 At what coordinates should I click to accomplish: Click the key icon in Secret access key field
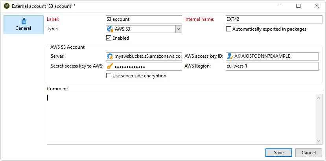(x=110, y=66)
